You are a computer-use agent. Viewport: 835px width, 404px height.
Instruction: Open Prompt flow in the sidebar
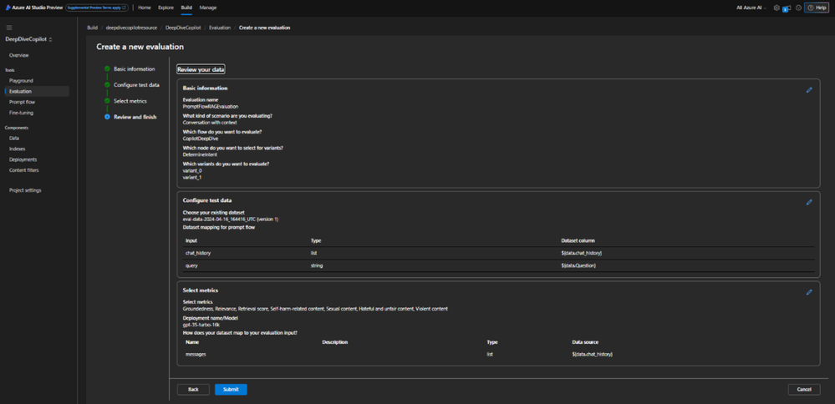point(22,102)
